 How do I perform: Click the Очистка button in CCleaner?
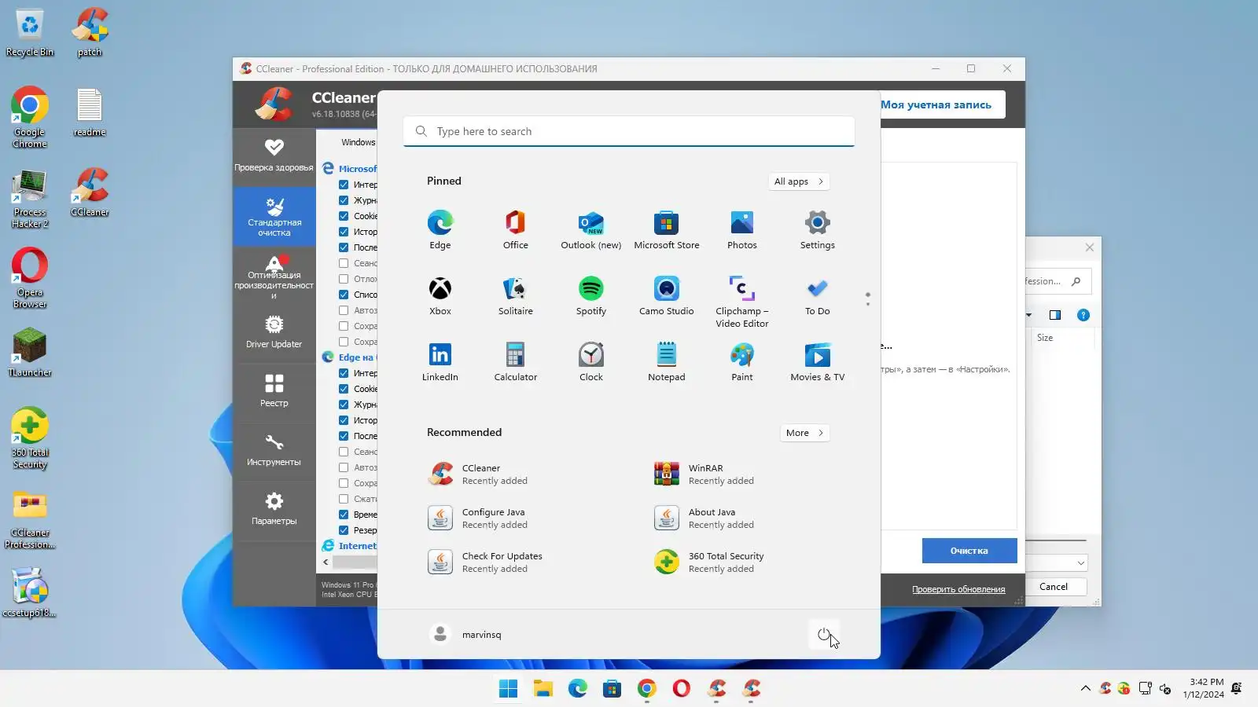click(x=969, y=551)
